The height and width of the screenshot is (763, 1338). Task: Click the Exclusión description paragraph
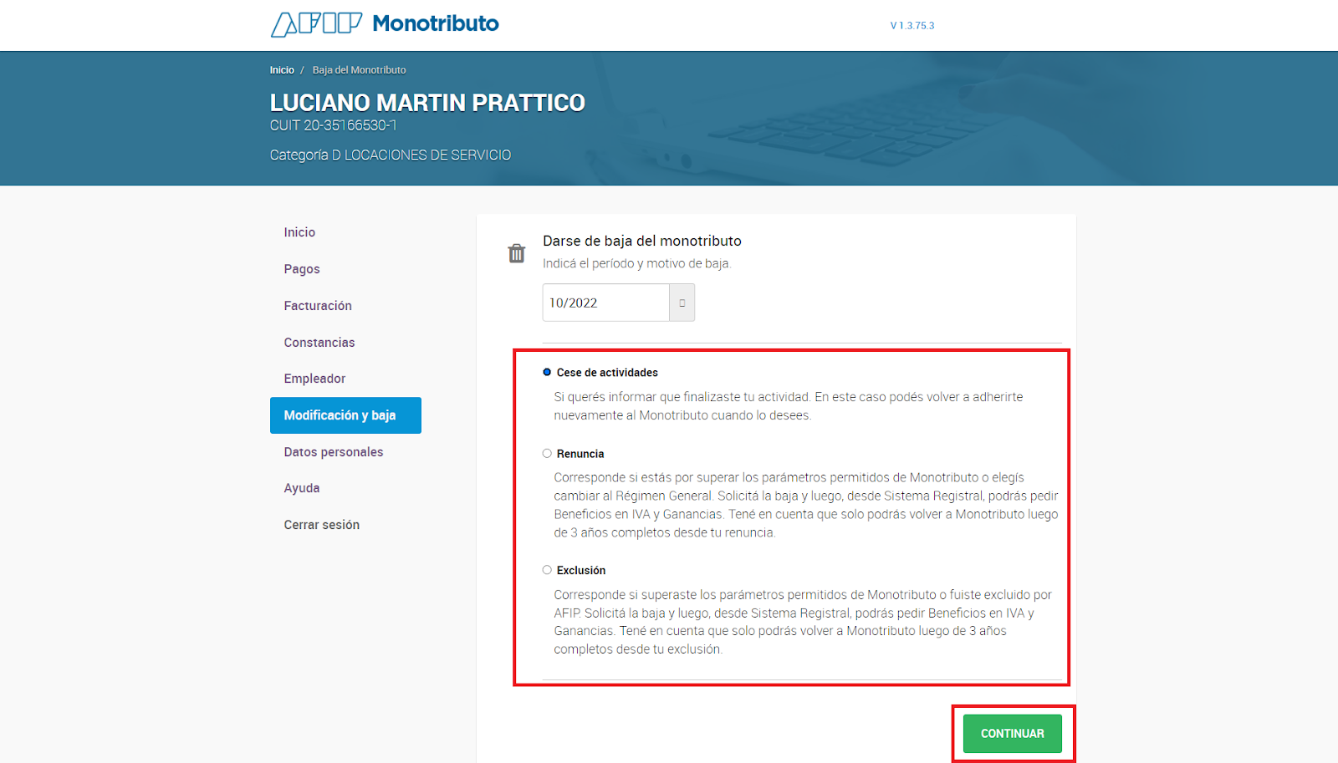point(803,622)
